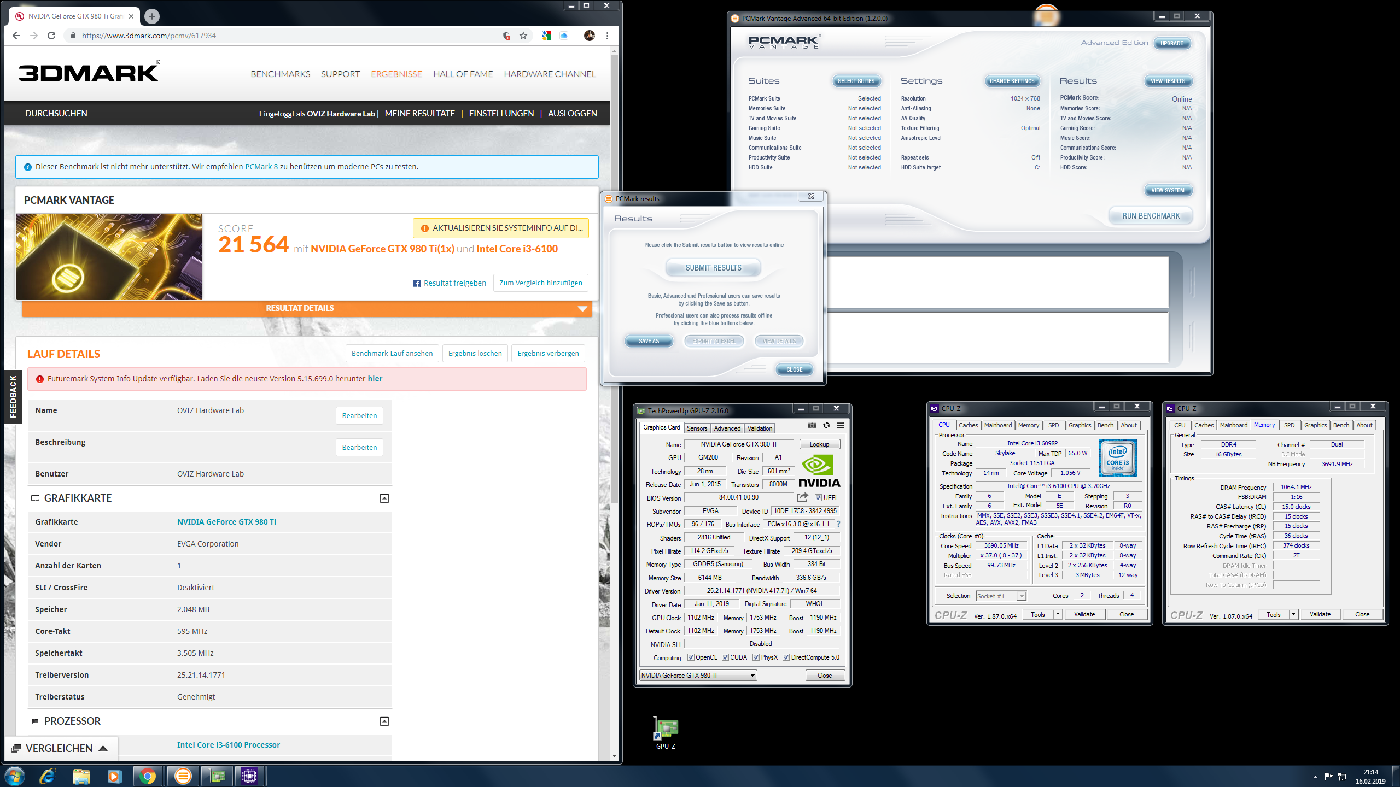
Task: Click the GPU-Z refresh icon
Action: [x=826, y=425]
